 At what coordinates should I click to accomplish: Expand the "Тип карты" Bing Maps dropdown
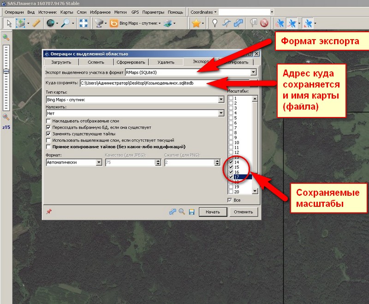221,99
